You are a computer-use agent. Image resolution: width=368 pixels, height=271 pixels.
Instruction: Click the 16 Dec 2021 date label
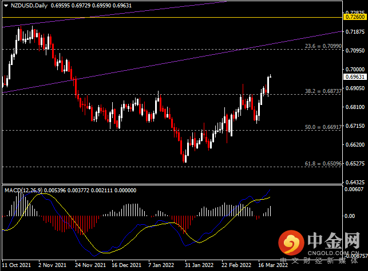(x=126, y=265)
